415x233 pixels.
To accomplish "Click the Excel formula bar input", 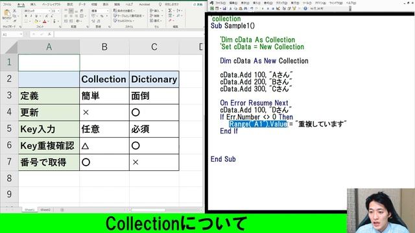I will point(129,34).
